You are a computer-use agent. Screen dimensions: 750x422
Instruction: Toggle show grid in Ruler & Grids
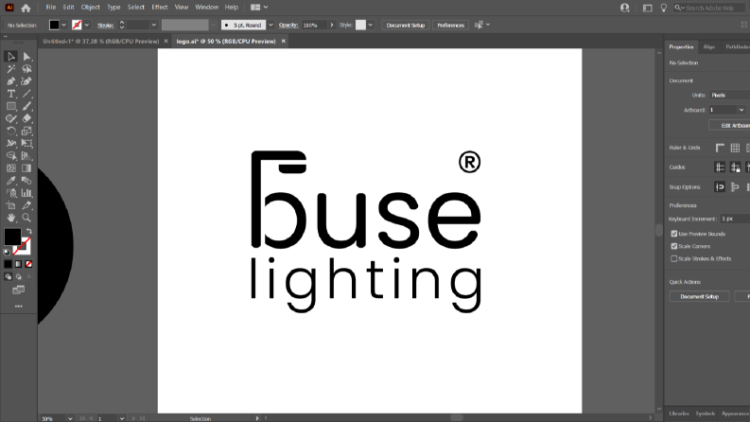(x=735, y=148)
